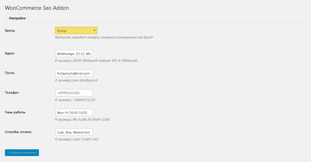Click the Whitworth Institute address example hint

point(96,60)
